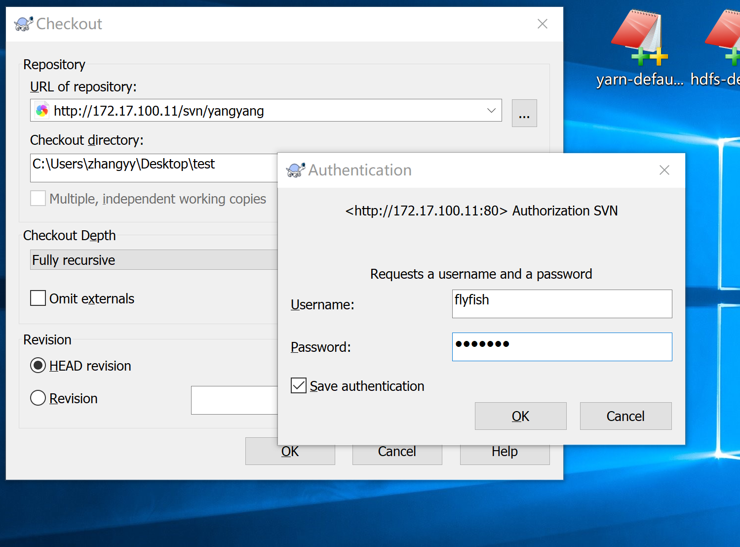Click the TortoiseSVN icon in Authentication title bar
Viewport: 740px width, 547px height.
(295, 170)
